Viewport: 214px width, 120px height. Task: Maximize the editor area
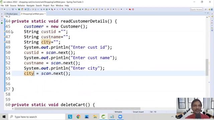pyautogui.click(x=208, y=13)
